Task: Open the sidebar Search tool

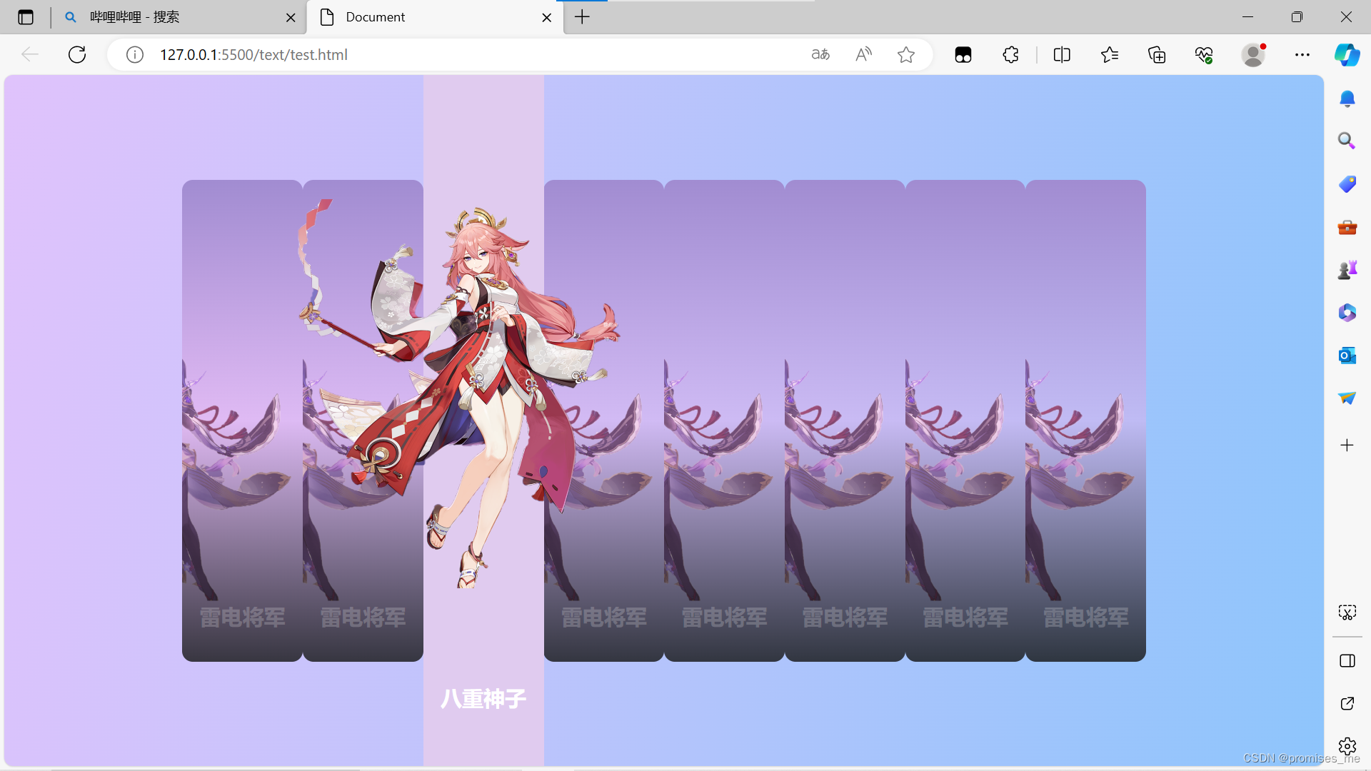Action: [1347, 141]
